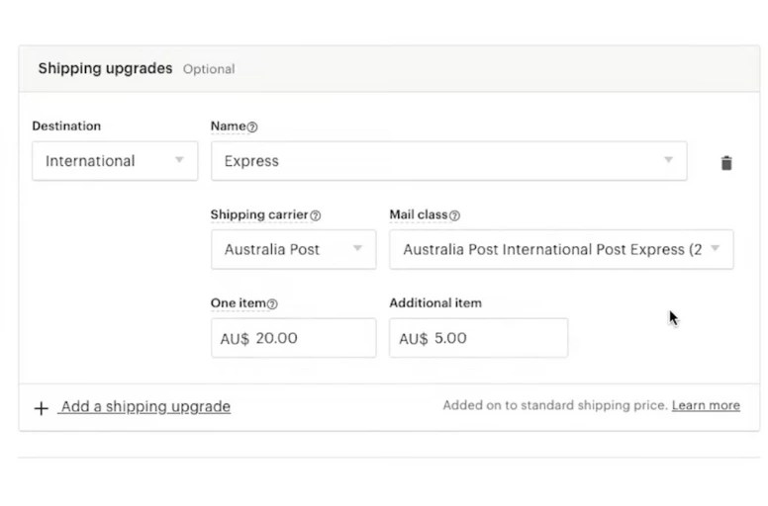Click the Optional label text
Viewport: 768px width, 506px height.
[209, 69]
